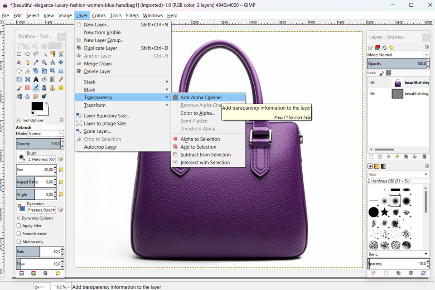Click the foreground black color swatch
The image size is (435, 290).
(x=37, y=106)
